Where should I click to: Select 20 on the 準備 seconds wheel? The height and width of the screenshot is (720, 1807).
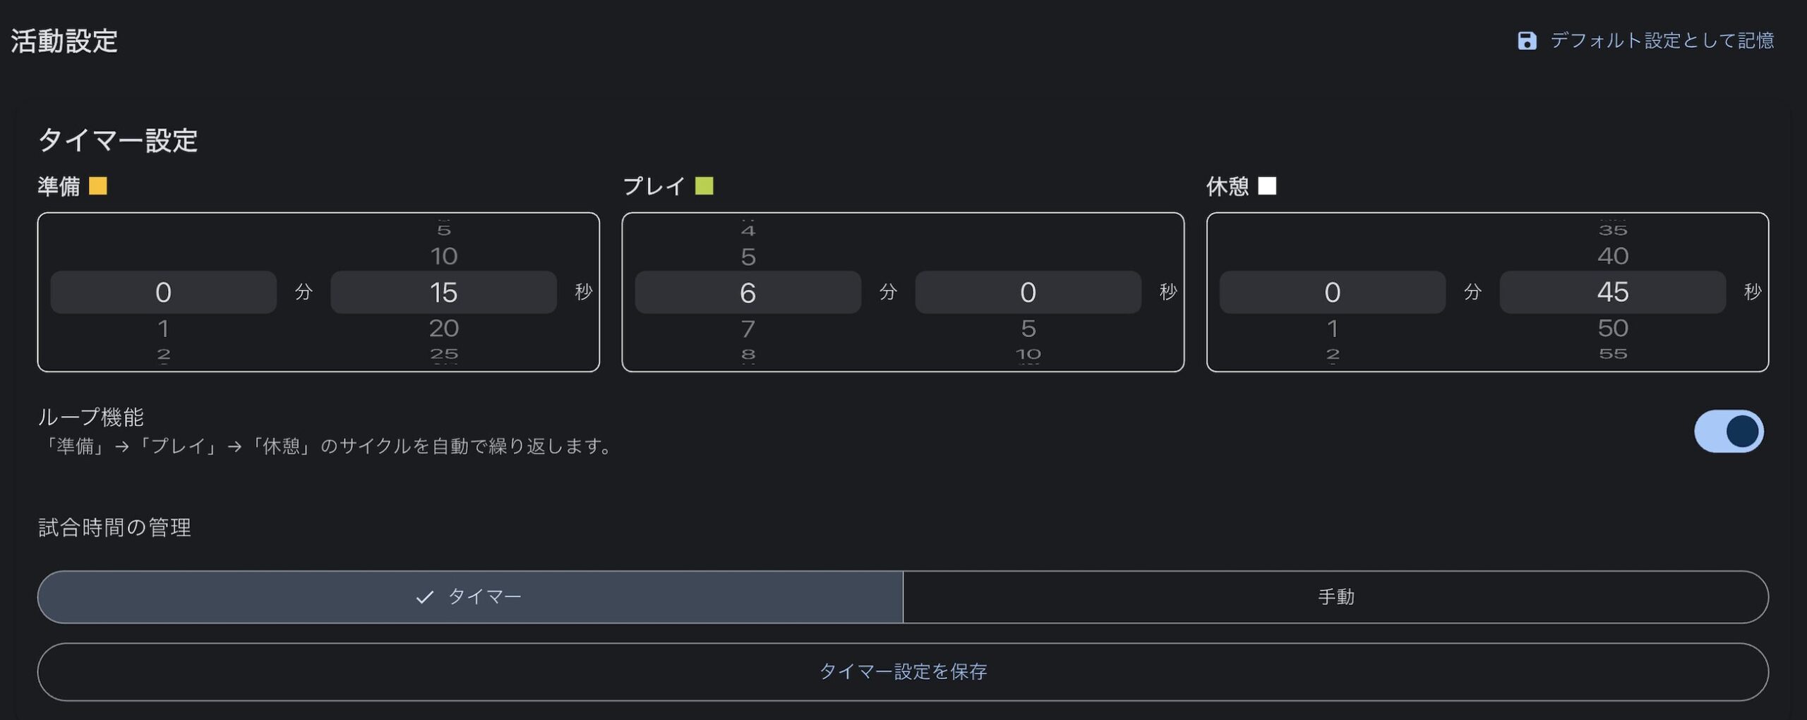point(443,328)
